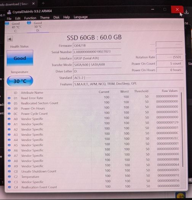Click the Serial Number field

(97, 52)
